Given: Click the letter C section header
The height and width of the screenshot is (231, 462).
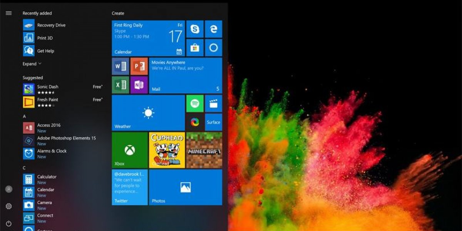Looking at the screenshot, I should point(24,168).
